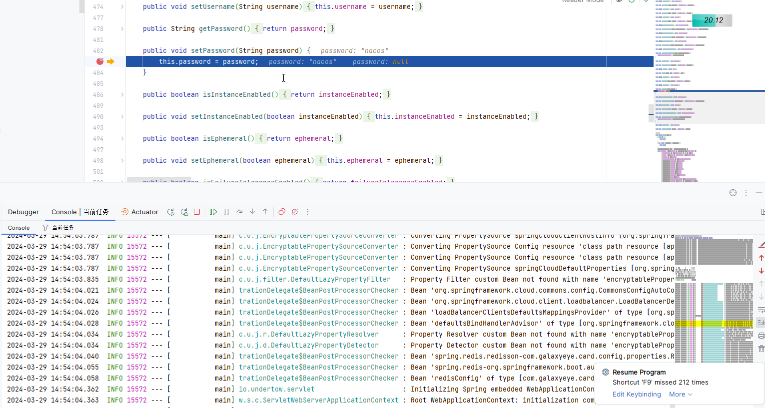Image resolution: width=765 pixels, height=408 pixels.
Task: Click the pencil highlight icon in console gutter
Action: pyautogui.click(x=762, y=245)
